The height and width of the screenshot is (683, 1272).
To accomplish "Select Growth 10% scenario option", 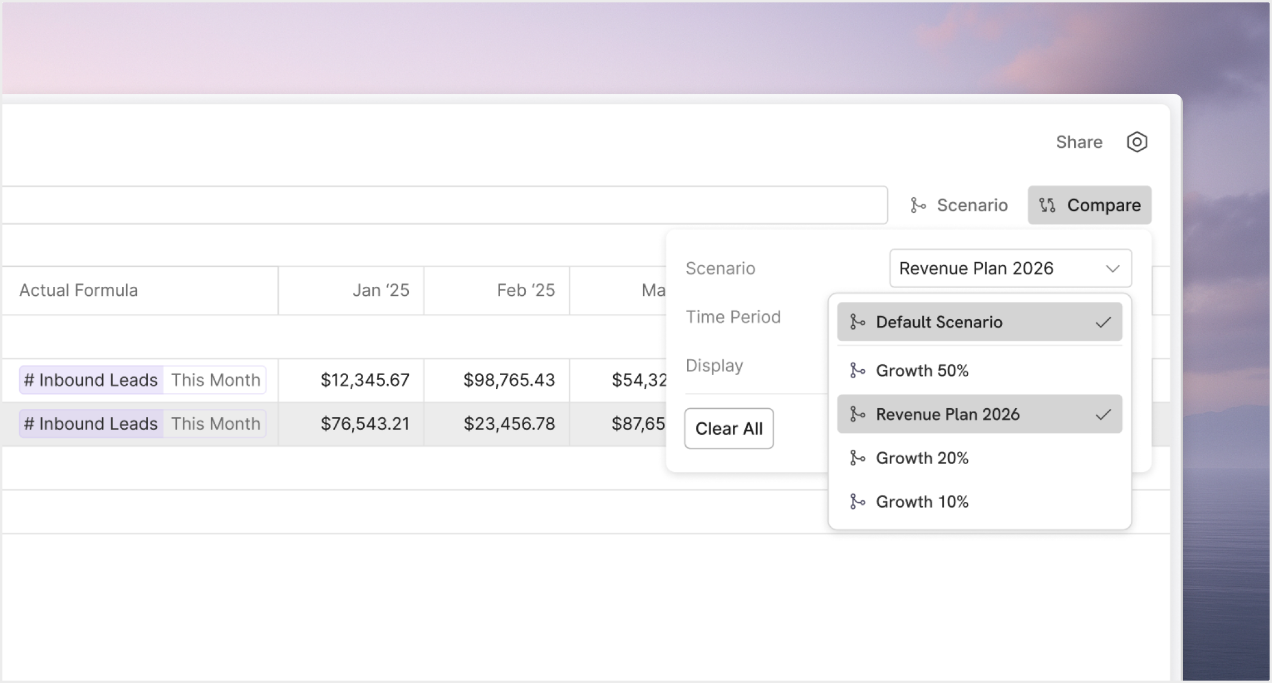I will (980, 501).
